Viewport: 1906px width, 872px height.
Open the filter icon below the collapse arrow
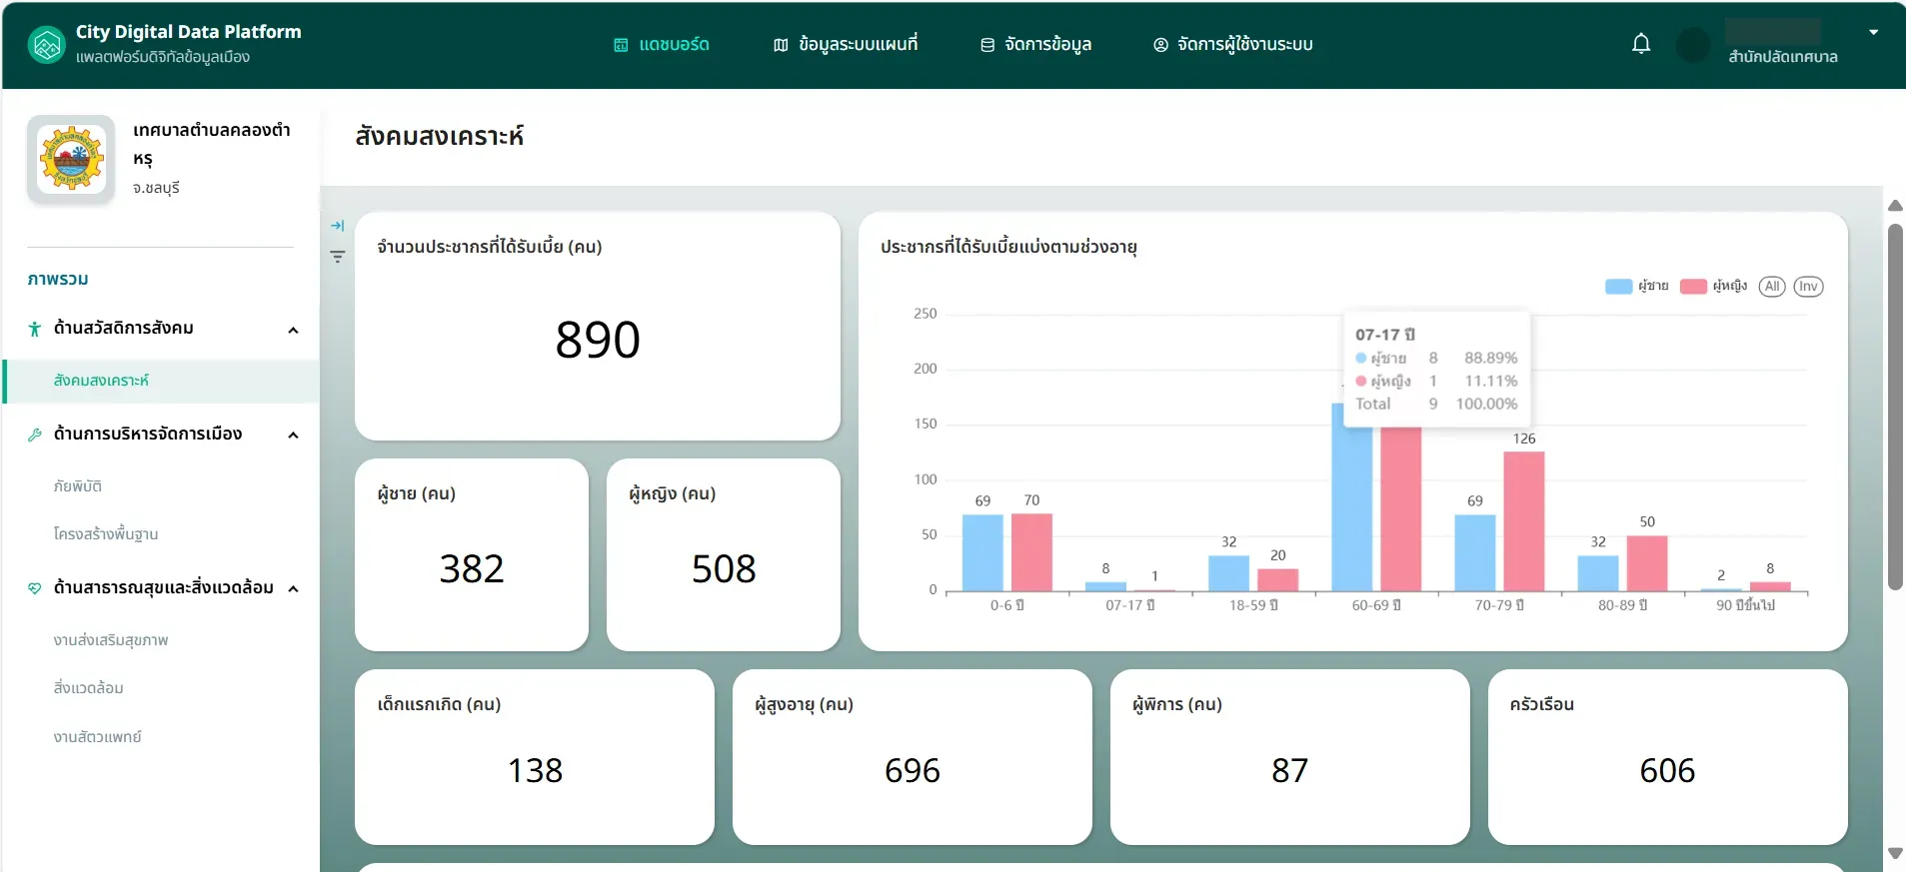tap(338, 257)
